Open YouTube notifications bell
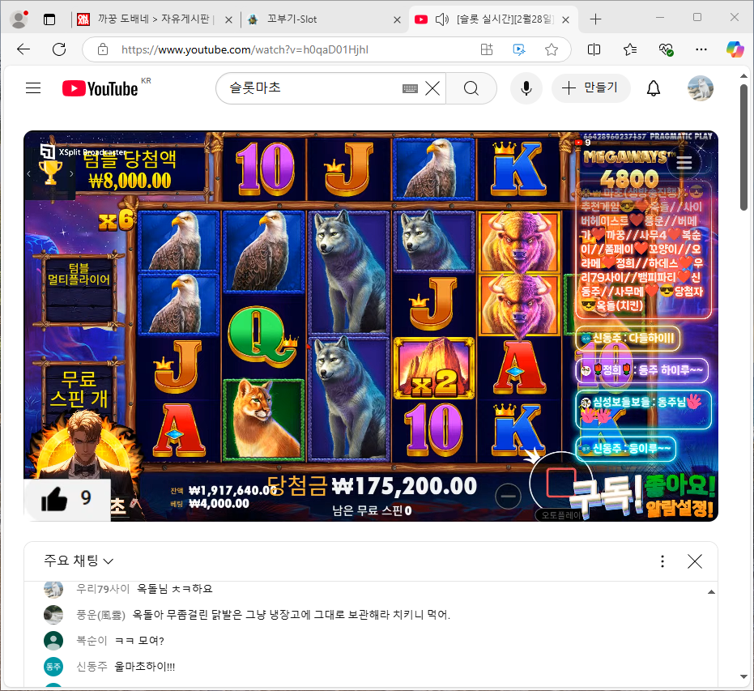Viewport: 754px width, 691px height. (653, 88)
